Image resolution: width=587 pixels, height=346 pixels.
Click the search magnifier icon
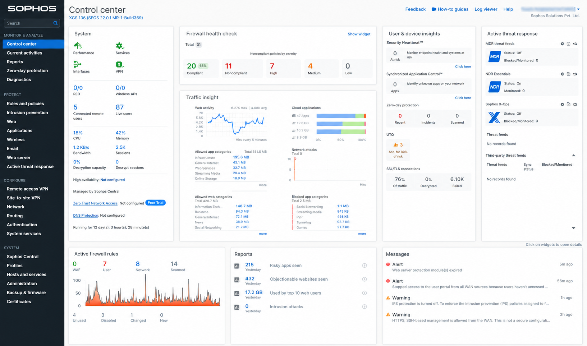[x=55, y=23]
